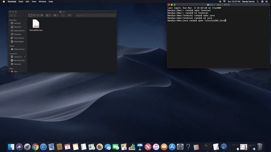
Task: Open Launchpad rocket icon in Dock
Action: (27, 147)
